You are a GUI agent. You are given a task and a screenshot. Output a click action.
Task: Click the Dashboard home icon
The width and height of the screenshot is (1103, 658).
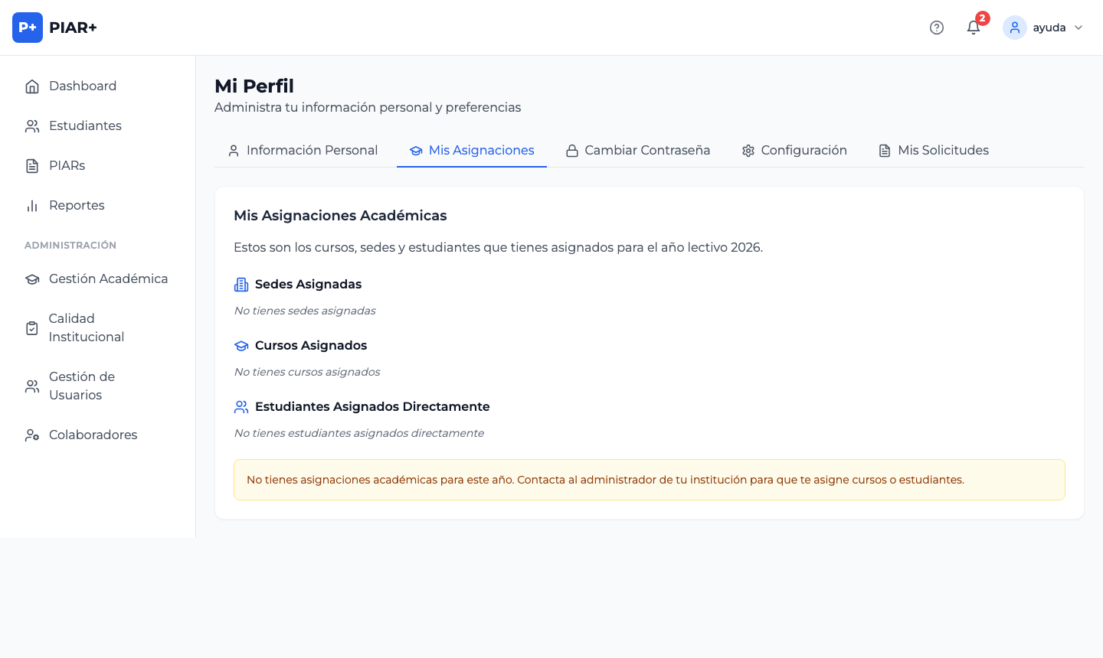(32, 86)
